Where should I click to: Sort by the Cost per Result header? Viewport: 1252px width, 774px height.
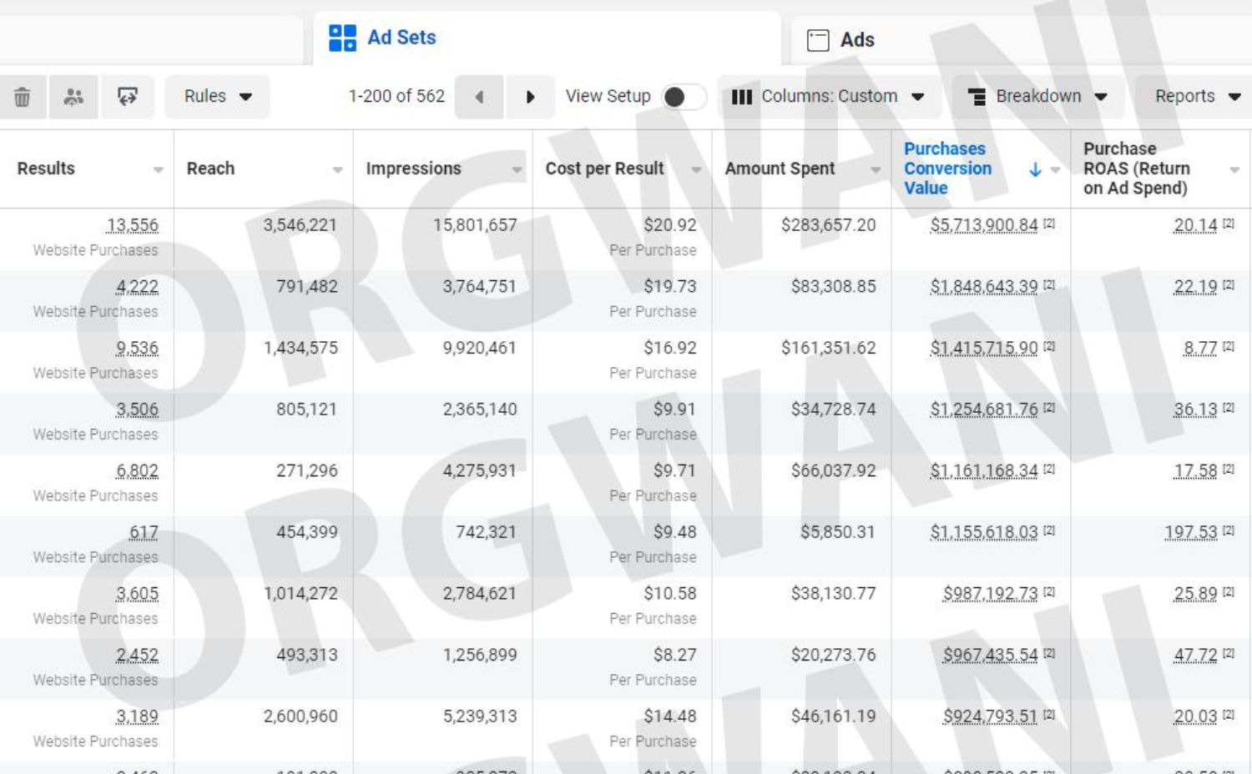(x=604, y=168)
